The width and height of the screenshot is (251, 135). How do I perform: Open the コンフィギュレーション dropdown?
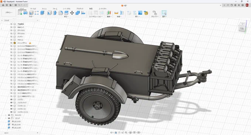coord(96,17)
